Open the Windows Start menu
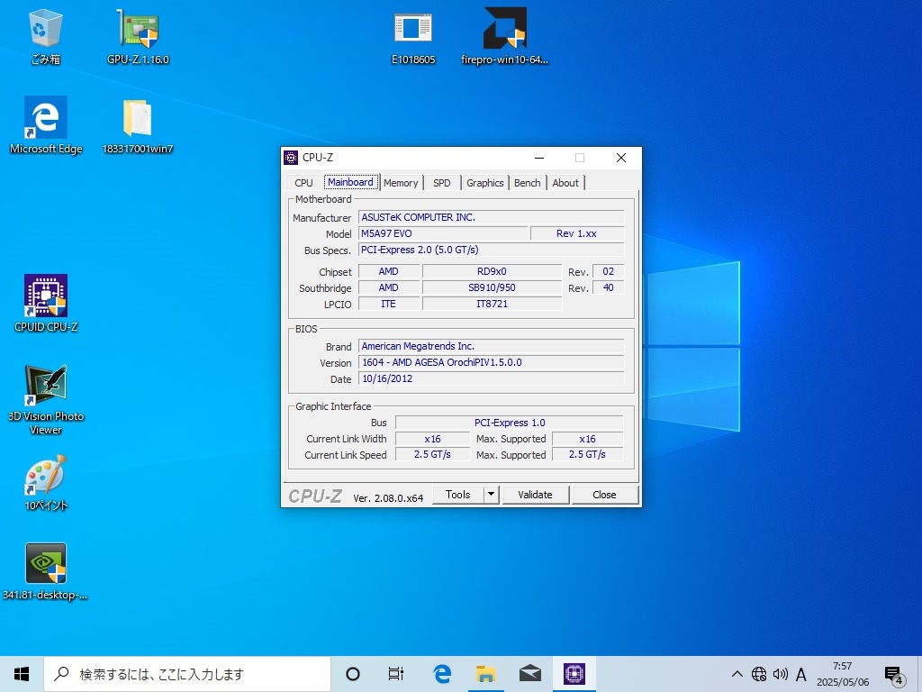This screenshot has height=692, width=922. coord(22,674)
